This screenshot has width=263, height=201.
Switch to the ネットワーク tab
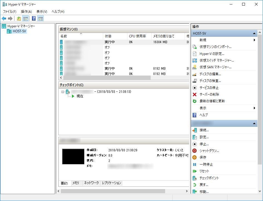tap(91, 183)
